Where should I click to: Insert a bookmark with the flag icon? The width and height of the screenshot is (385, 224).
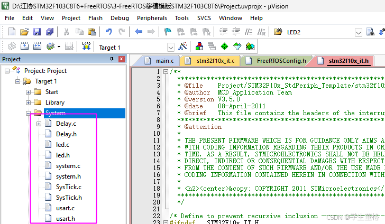click(x=168, y=32)
